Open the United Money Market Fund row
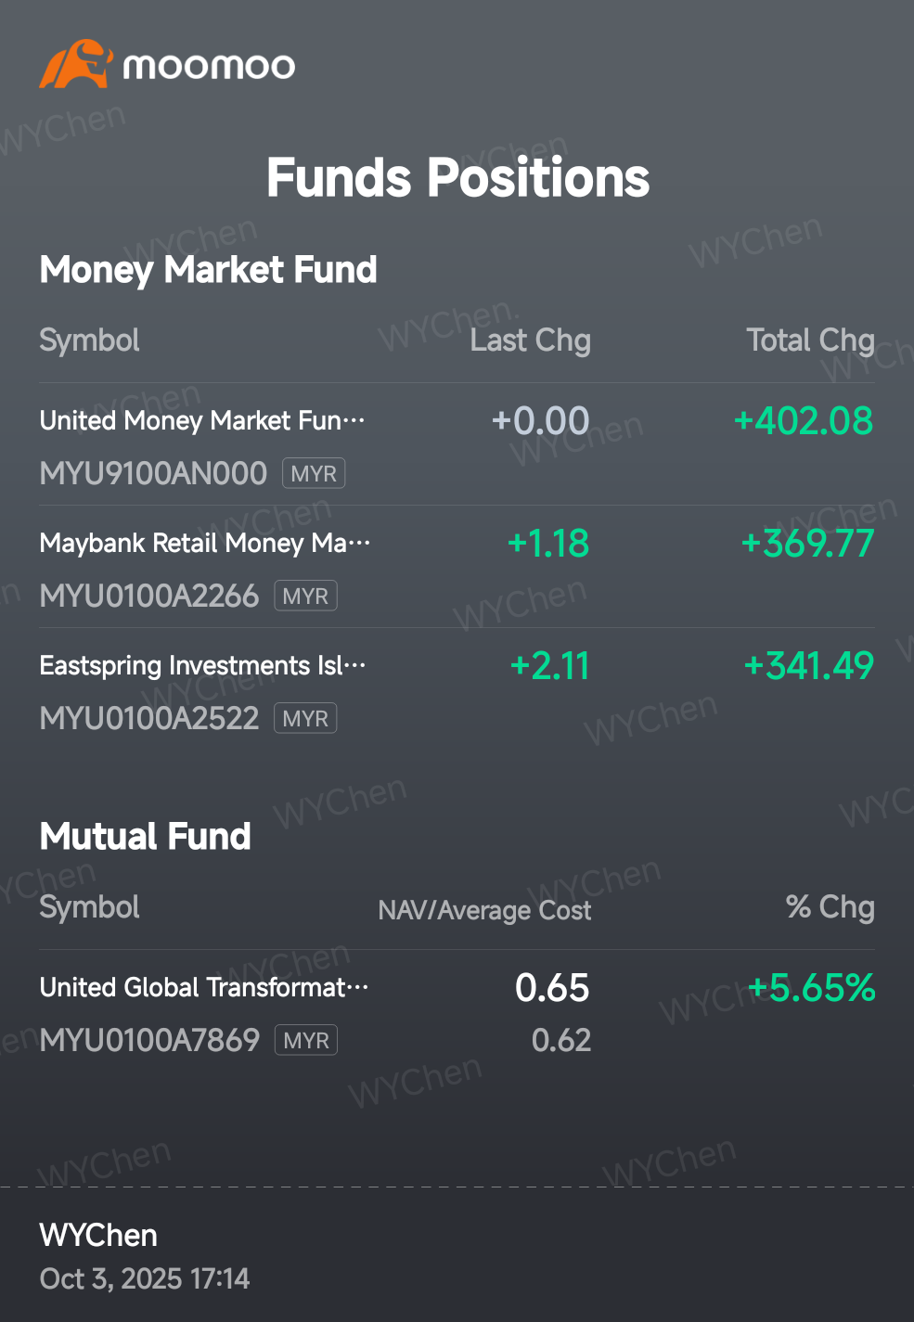 (201, 421)
